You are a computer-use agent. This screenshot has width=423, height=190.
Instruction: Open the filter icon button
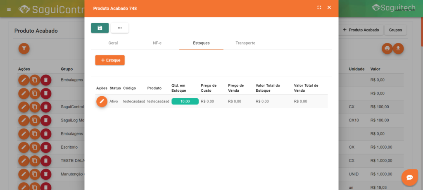pos(24,48)
